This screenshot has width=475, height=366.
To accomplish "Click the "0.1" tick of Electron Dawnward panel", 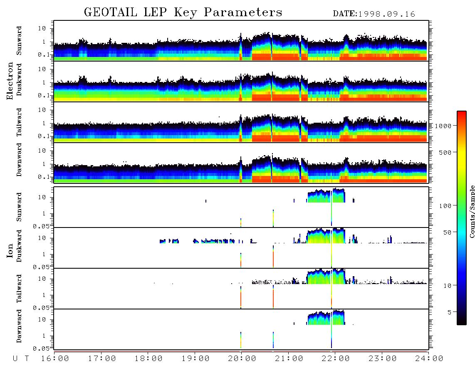I will (44, 177).
